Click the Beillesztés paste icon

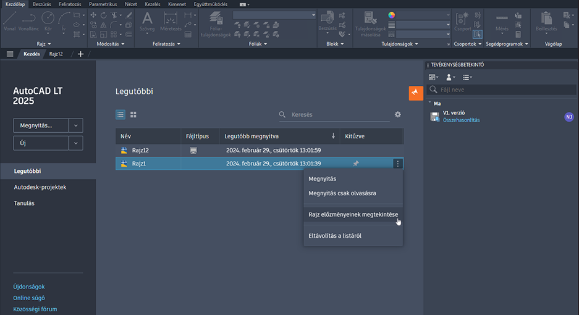pos(546,21)
